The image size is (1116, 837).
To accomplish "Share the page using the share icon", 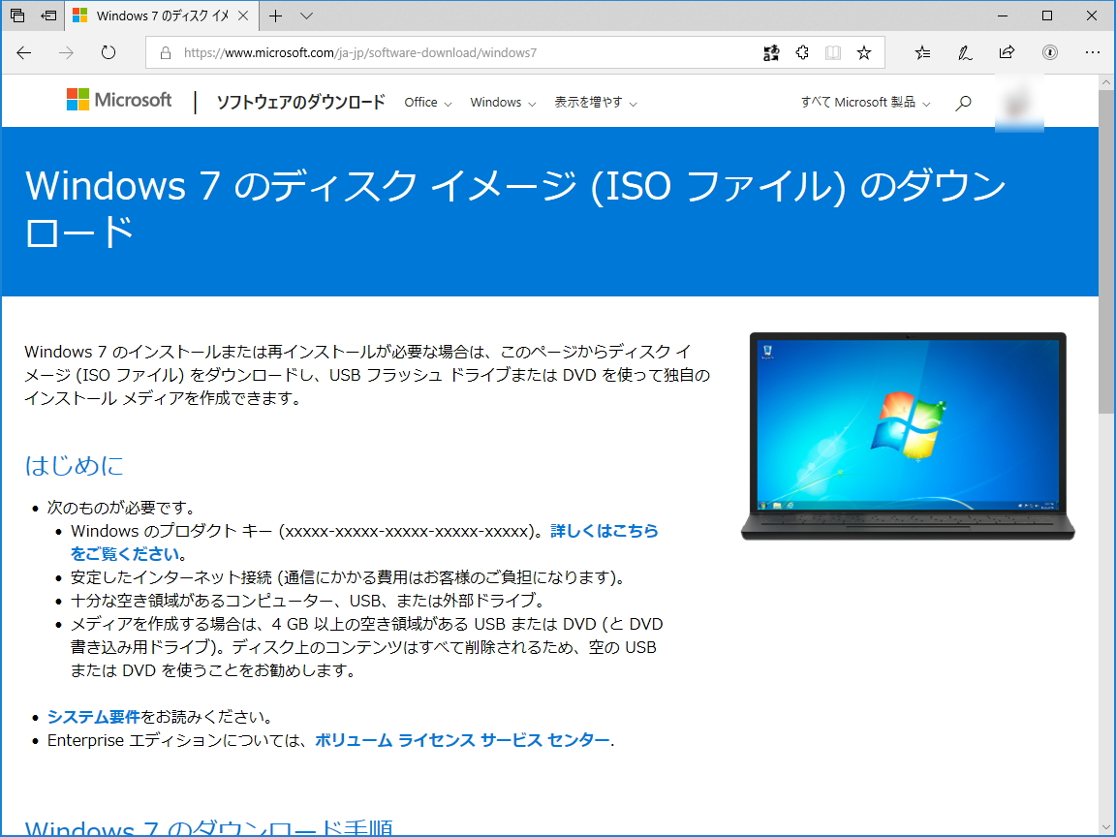I will coord(1007,52).
